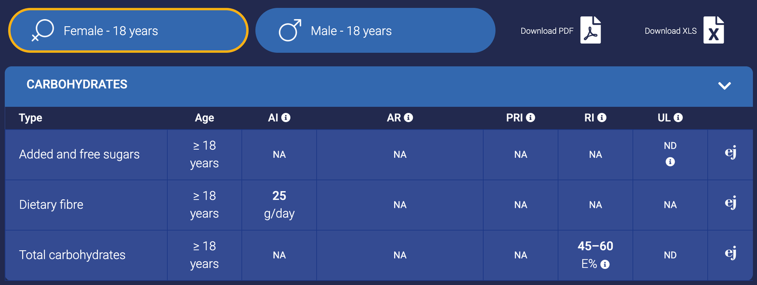
Task: Click the Total carbohydrates row label
Action: point(72,255)
